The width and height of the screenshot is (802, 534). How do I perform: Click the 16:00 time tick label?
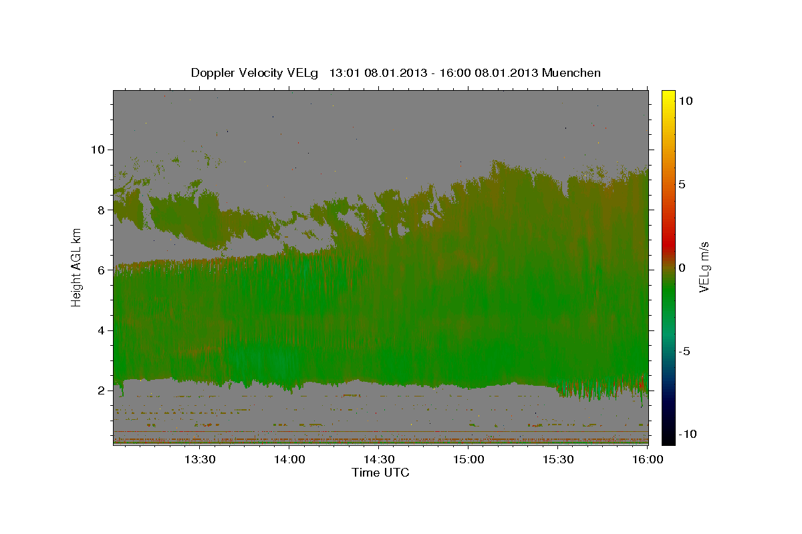647,459
